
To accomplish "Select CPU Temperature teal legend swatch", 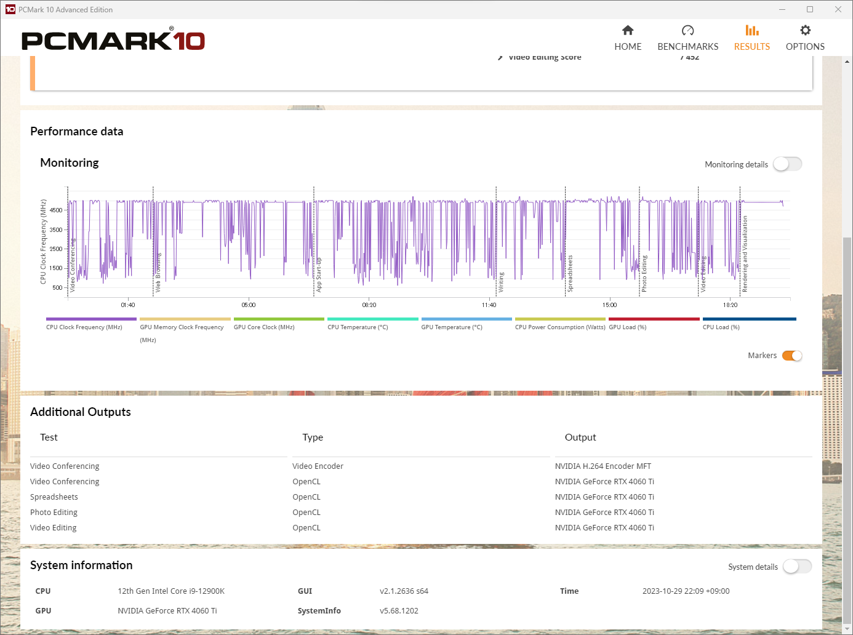I will click(373, 319).
